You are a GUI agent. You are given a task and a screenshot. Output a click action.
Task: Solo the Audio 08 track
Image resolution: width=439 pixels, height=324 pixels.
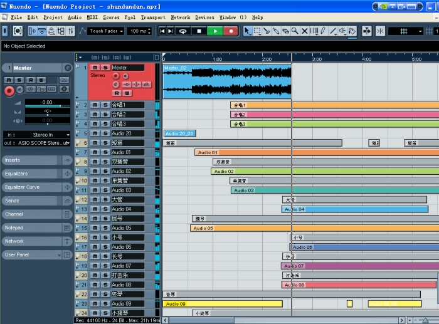[x=105, y=285]
